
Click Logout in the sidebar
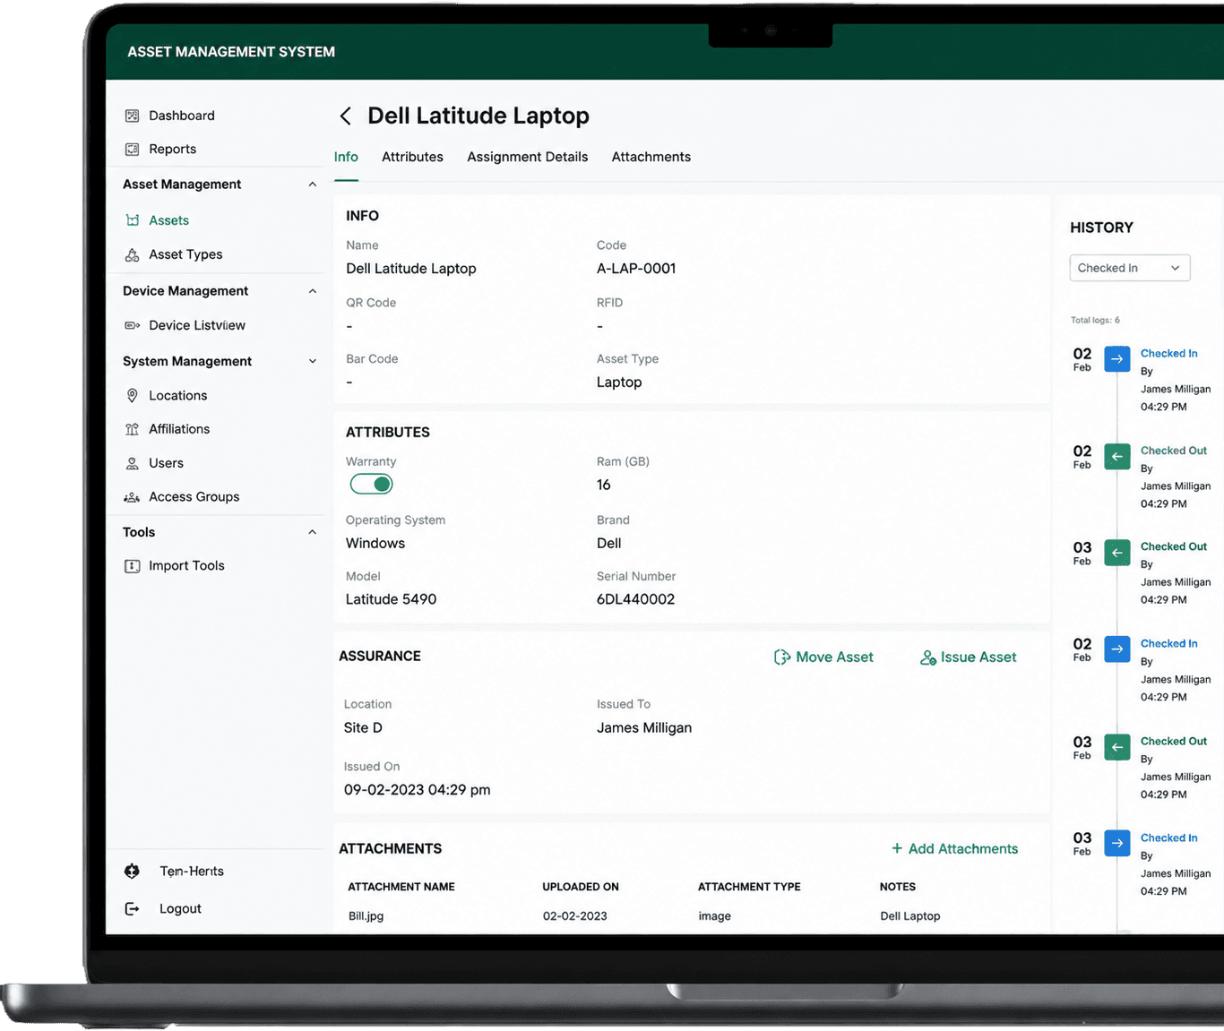point(180,908)
